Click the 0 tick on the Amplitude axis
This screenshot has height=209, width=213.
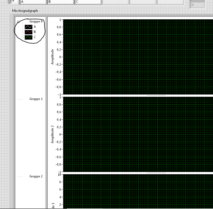pyautogui.click(x=60, y=57)
